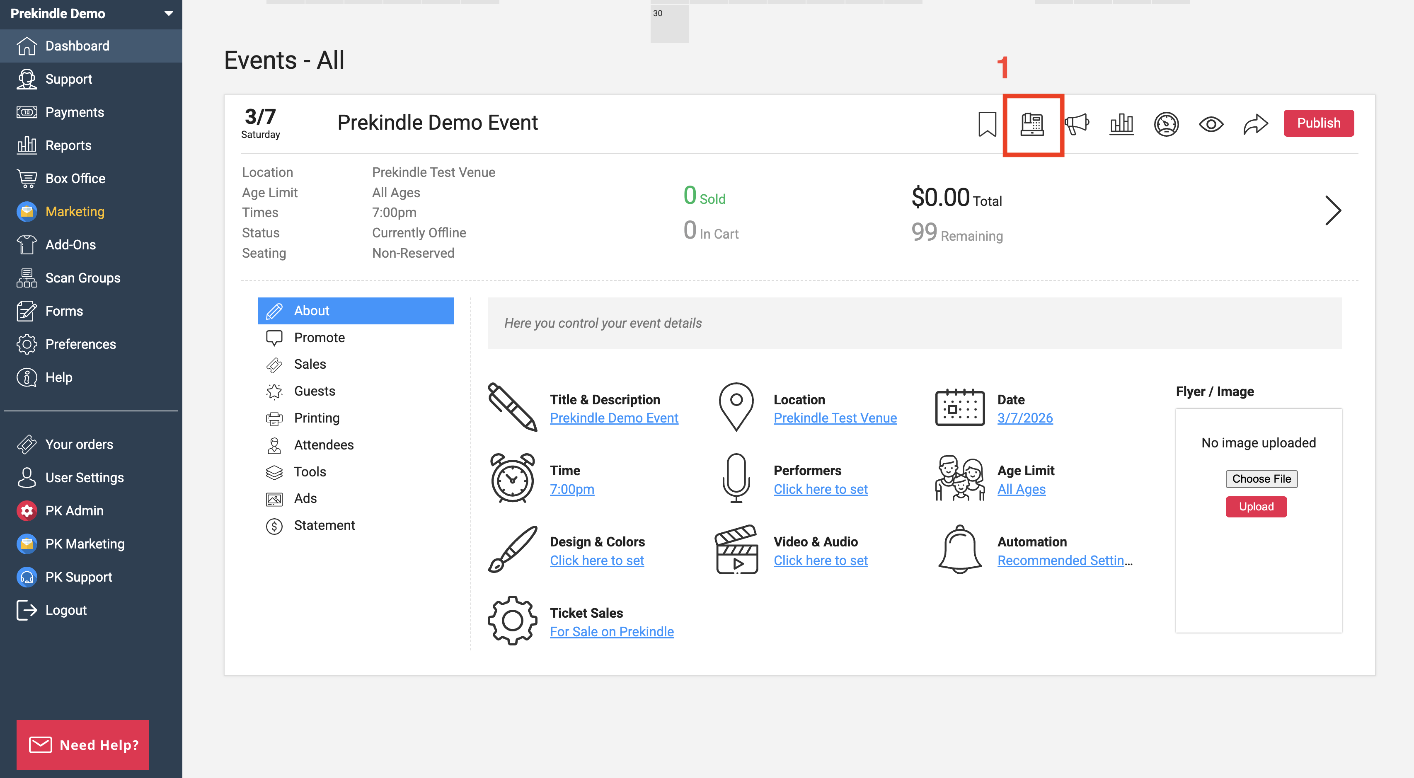Open Design & Colors Click here to set
The image size is (1414, 778).
coord(597,561)
